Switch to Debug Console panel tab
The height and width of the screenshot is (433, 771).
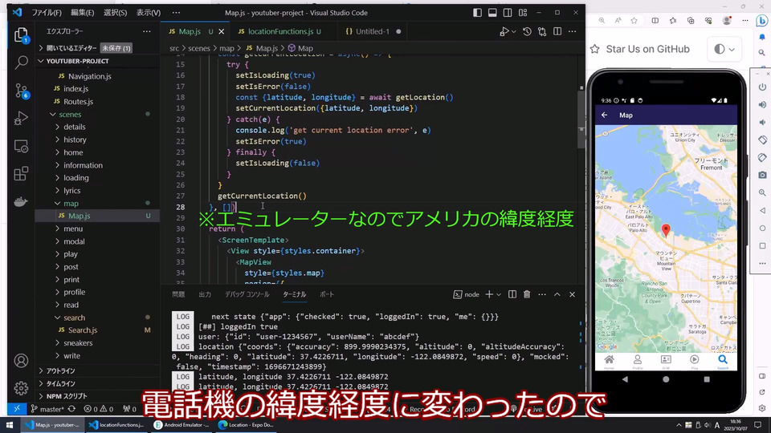(x=247, y=294)
